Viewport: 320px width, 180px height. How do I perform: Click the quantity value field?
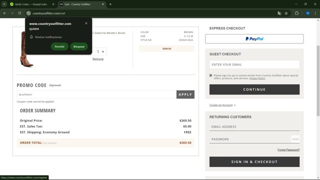click(98, 52)
